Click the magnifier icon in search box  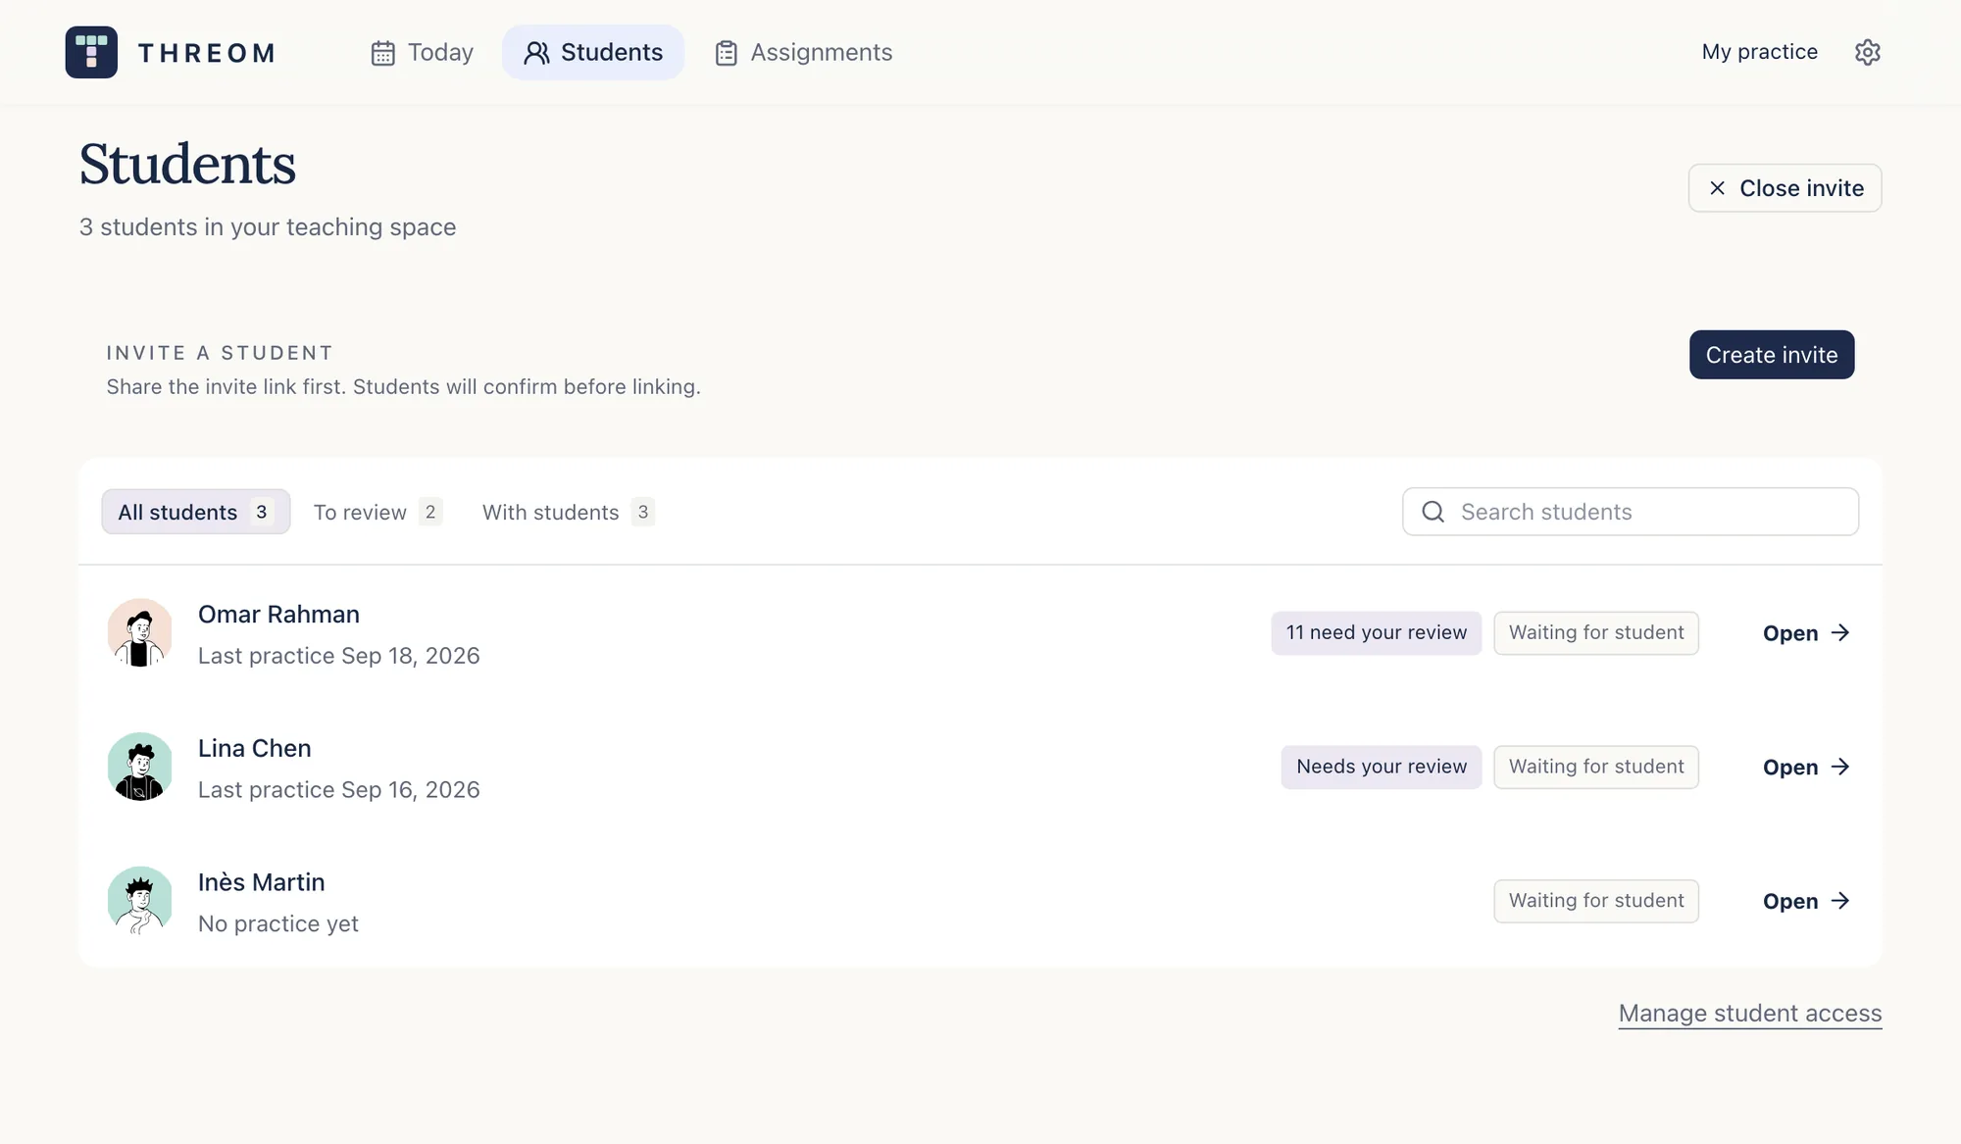1433,512
